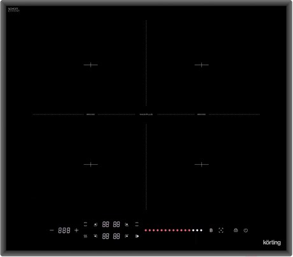Tap the upper-right bridge zone icon
Image resolution: width=293 pixels, height=257 pixels.
tap(137, 225)
